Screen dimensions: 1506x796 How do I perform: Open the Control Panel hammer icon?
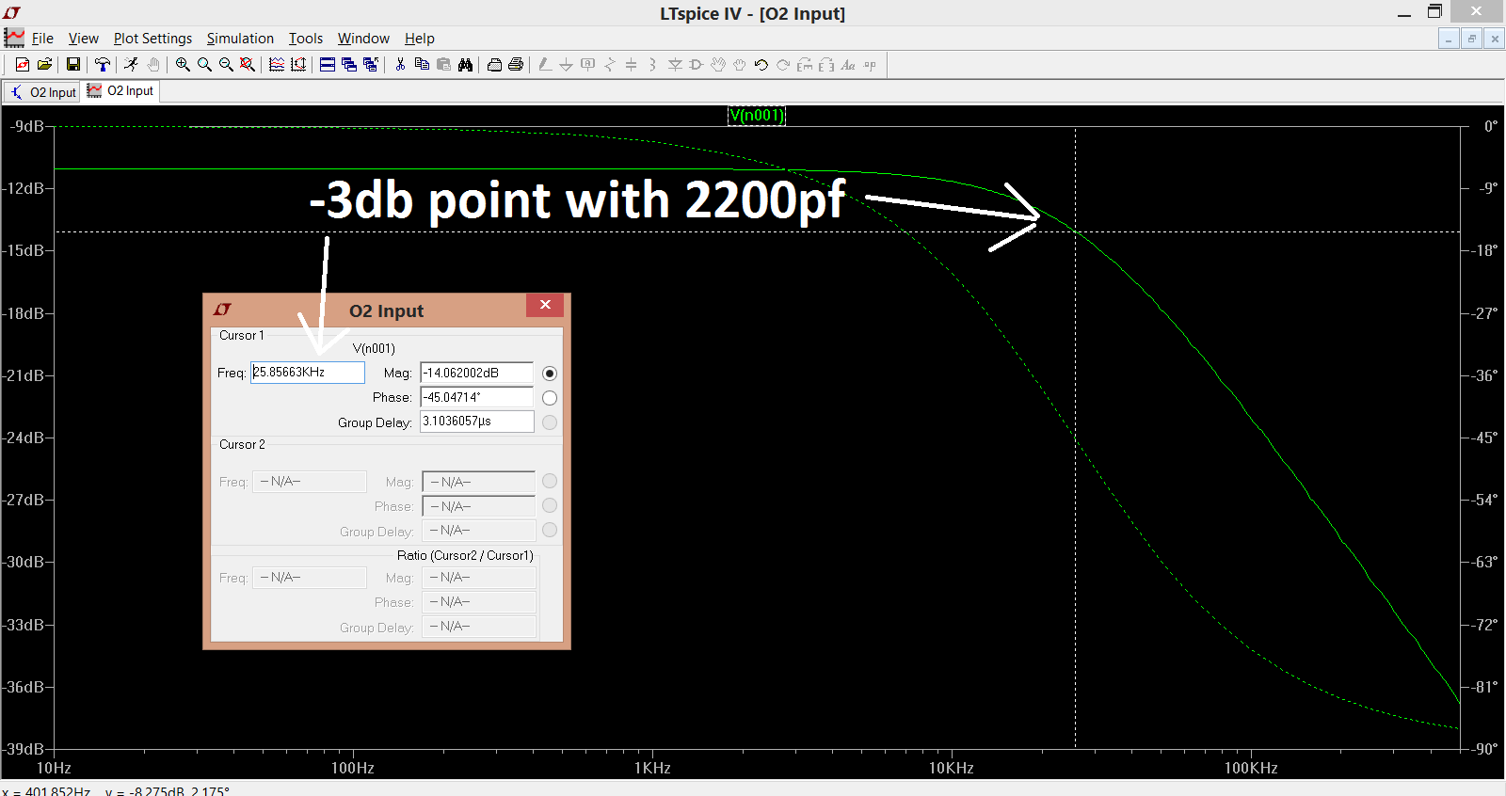click(x=103, y=64)
